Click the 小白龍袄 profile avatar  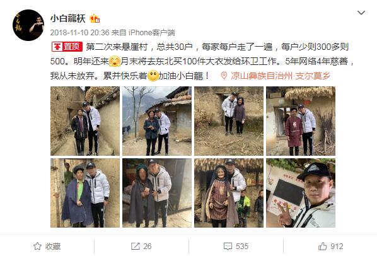click(28, 25)
